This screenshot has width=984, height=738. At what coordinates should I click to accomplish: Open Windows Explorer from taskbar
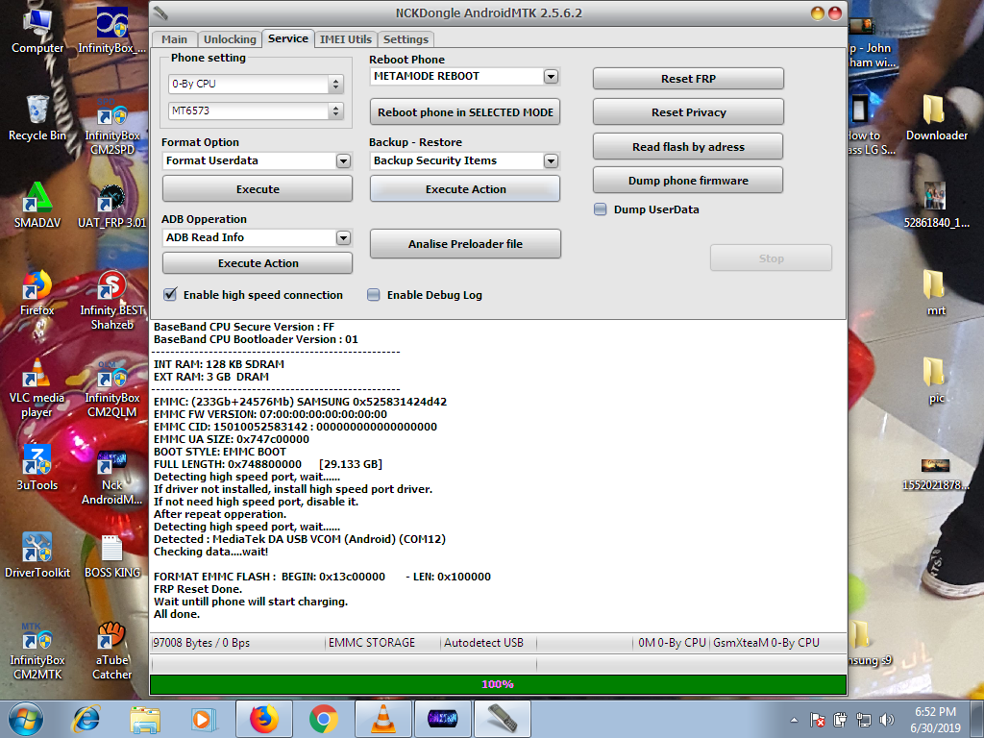click(x=145, y=719)
